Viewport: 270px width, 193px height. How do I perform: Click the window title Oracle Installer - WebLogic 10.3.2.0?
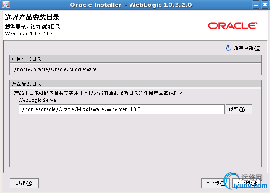[131, 5]
